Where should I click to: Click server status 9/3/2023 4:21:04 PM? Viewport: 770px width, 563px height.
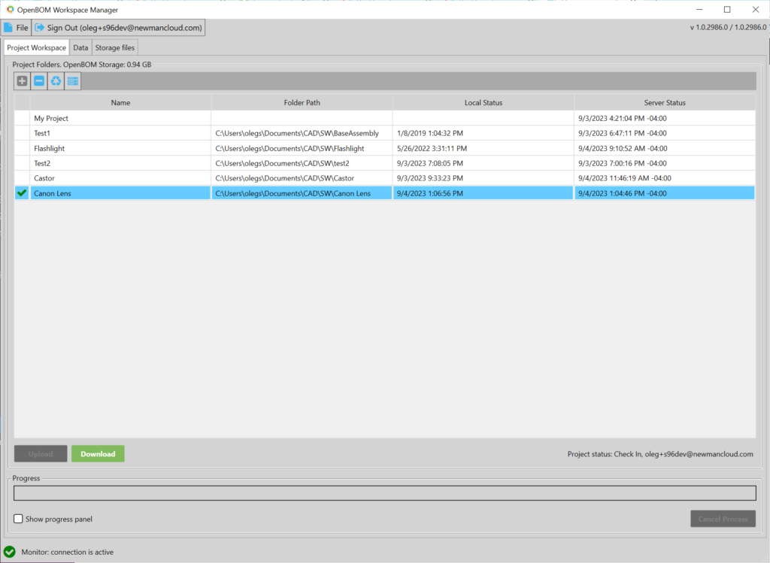point(623,118)
